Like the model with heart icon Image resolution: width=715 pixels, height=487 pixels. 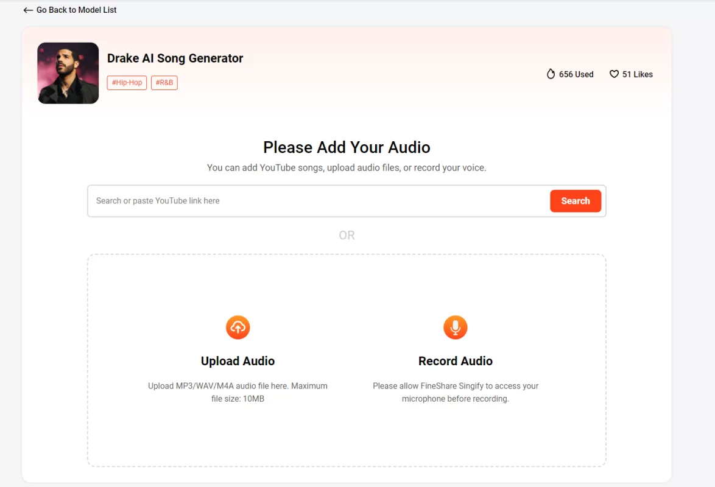click(615, 74)
